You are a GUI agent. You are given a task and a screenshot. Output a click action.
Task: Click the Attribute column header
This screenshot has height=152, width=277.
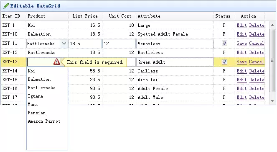[x=175, y=16]
